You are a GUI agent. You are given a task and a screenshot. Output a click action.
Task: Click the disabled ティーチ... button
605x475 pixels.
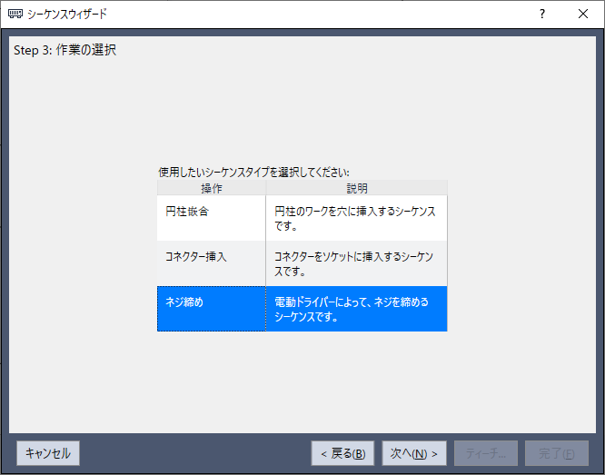click(x=486, y=453)
